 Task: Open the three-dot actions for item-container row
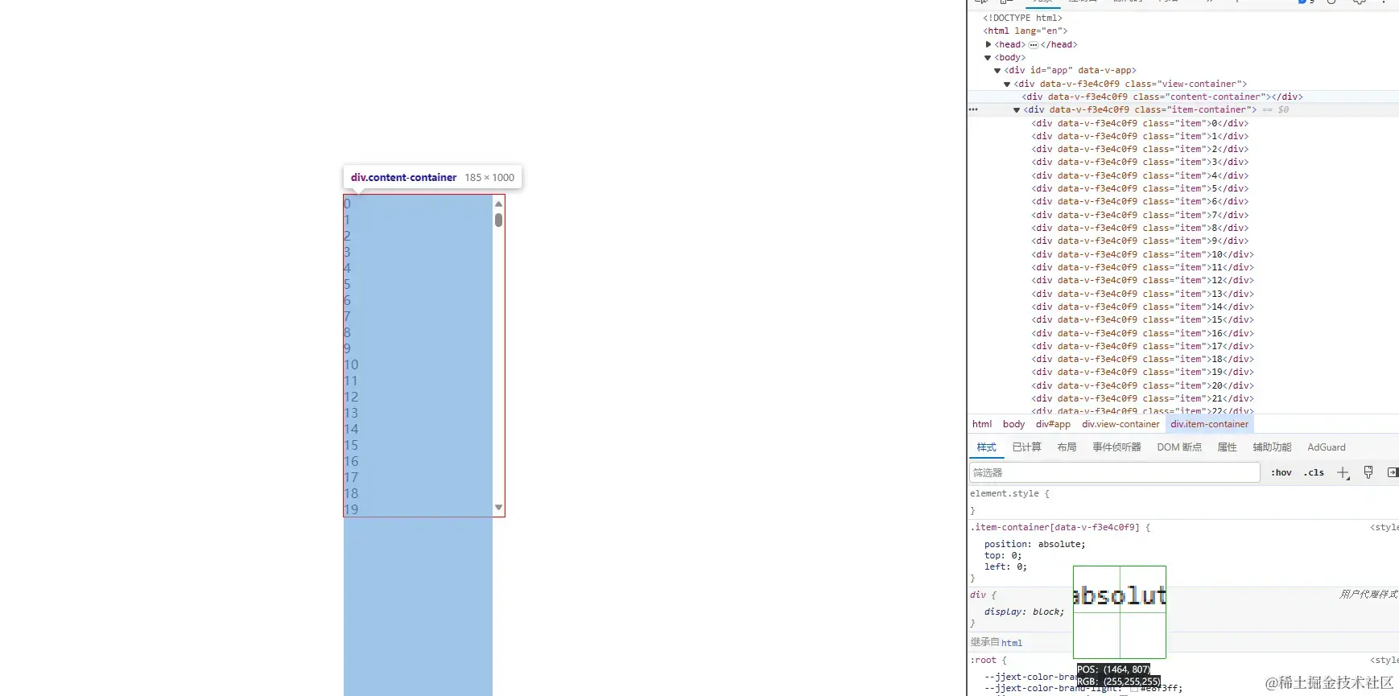(974, 109)
